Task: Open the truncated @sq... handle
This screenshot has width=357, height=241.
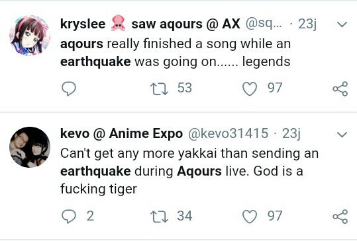Action: coord(264,24)
